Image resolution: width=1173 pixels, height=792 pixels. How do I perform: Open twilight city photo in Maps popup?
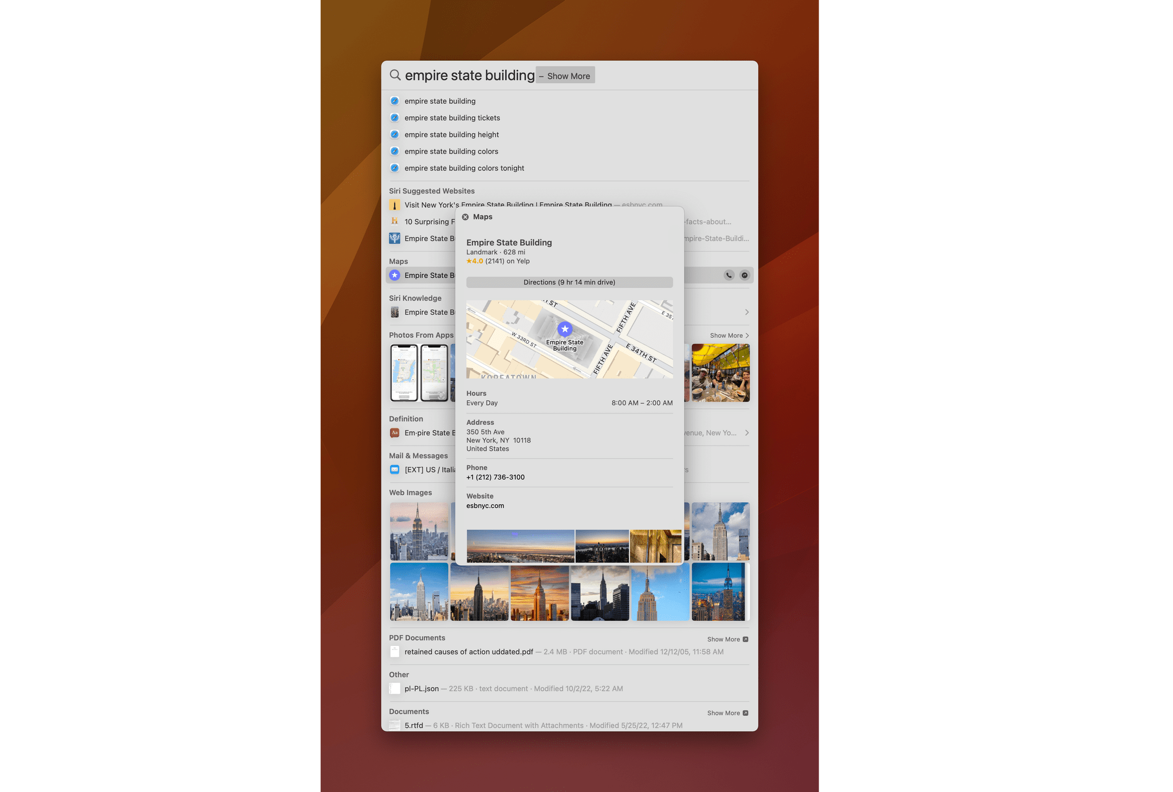click(x=601, y=546)
